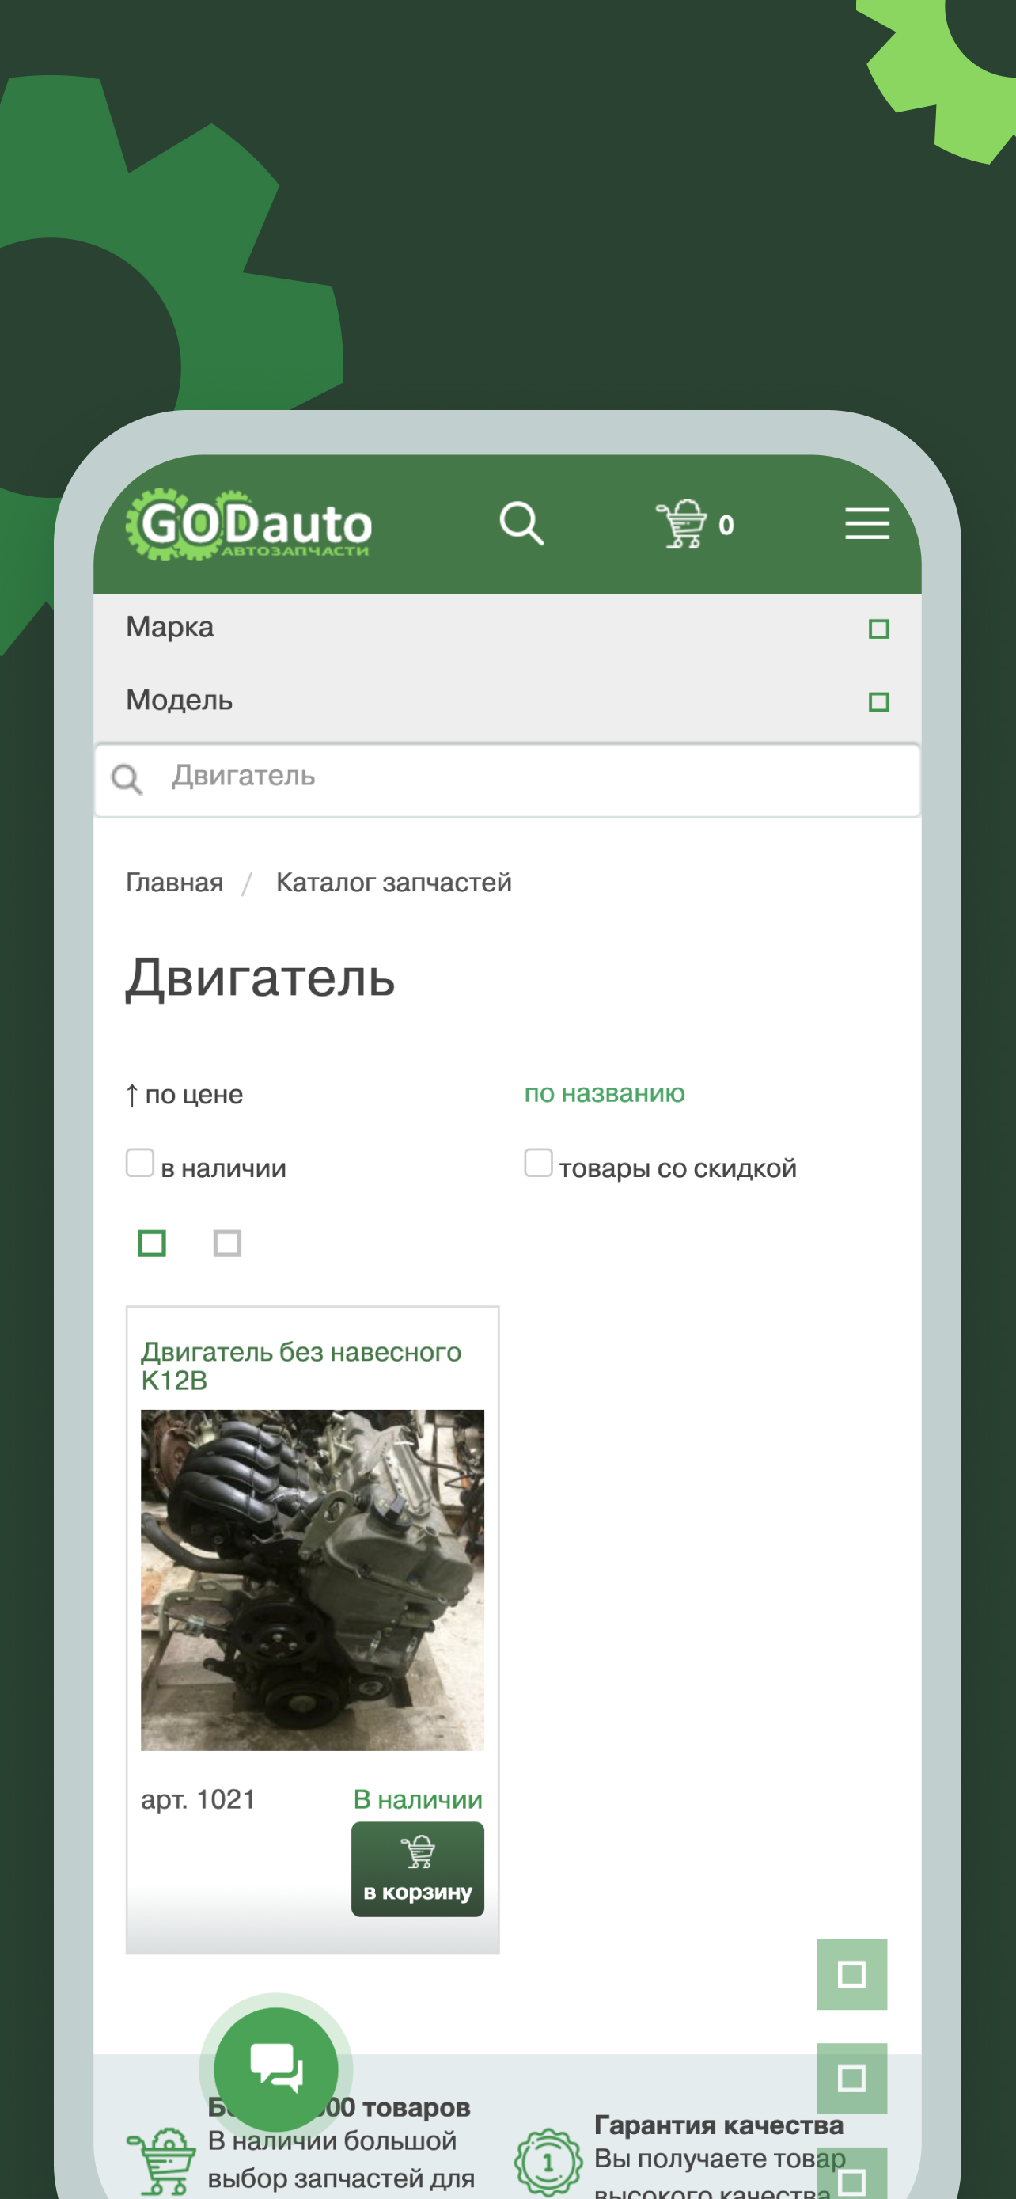Click the В наличии stock status
The image size is (1016, 2199).
418,1798
